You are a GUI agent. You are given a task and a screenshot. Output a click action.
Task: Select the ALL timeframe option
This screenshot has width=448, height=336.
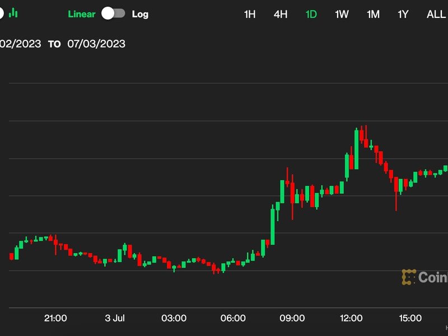click(x=435, y=14)
